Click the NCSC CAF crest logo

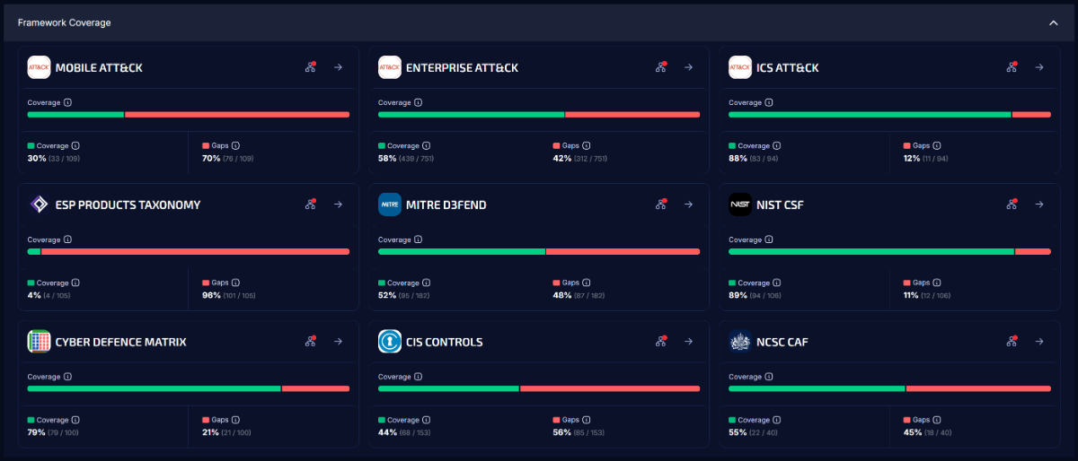click(x=739, y=342)
